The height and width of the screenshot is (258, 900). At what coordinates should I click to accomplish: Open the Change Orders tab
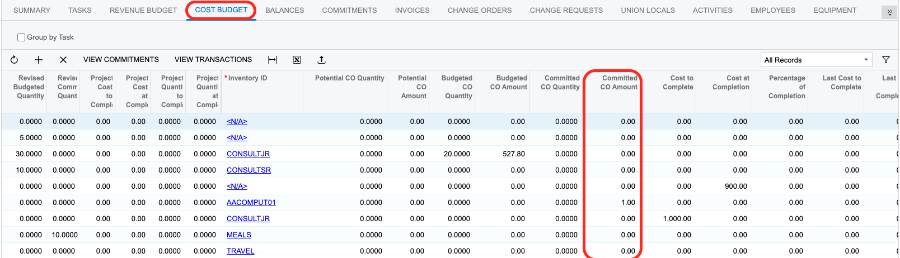coord(480,10)
